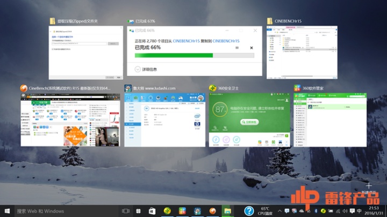Click the 87 score circle in 360安全卫士
This screenshot has height=217, width=387.
click(220, 109)
